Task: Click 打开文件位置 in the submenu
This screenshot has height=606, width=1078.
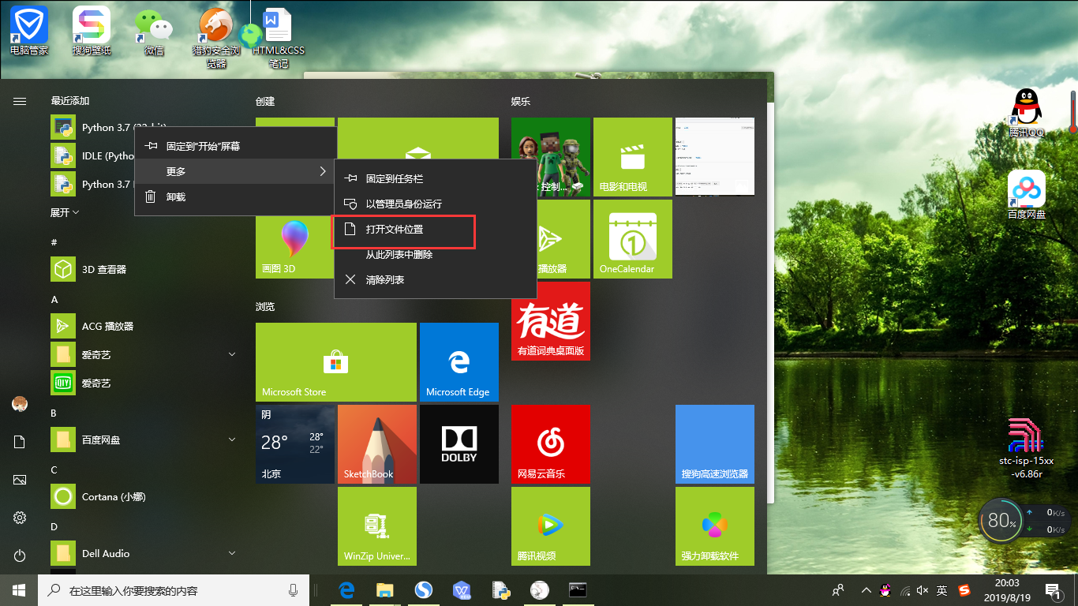Action: pyautogui.click(x=436, y=230)
